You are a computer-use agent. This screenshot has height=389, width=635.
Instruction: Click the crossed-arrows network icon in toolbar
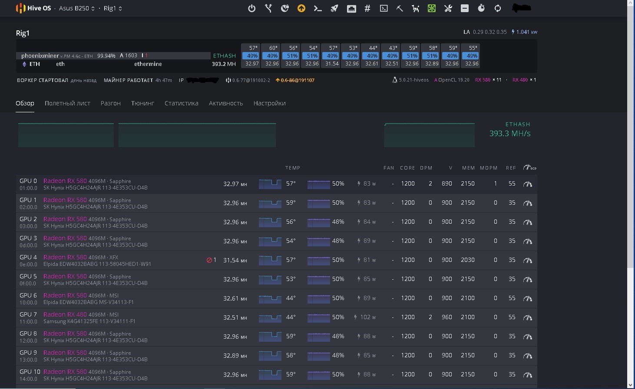[x=268, y=8]
